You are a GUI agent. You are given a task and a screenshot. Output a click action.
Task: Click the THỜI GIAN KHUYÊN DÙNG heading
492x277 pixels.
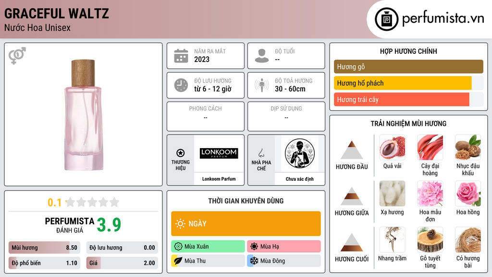(246, 201)
